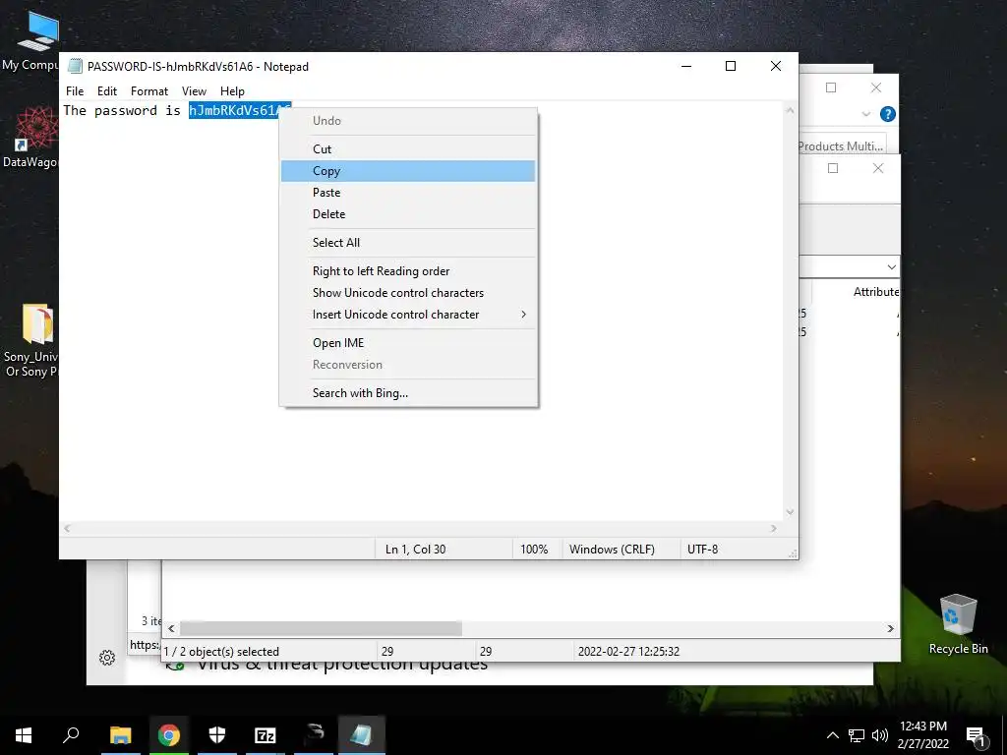Open the Notepad Help menu
The width and height of the screenshot is (1007, 755).
pos(232,91)
